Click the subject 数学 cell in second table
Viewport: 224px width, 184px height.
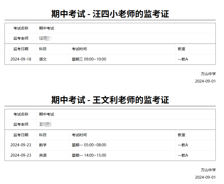click(x=42, y=145)
